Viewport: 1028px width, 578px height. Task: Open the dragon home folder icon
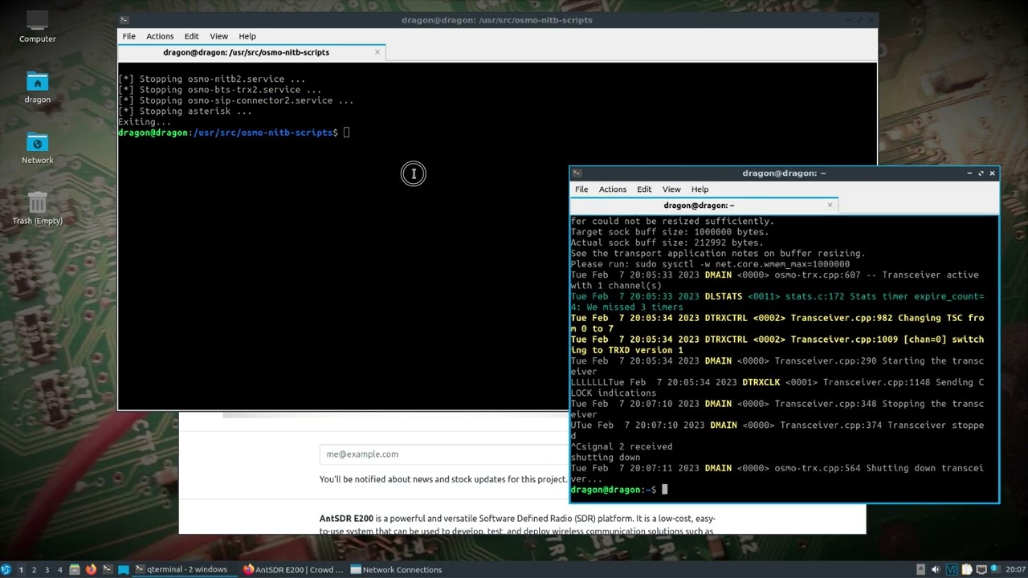tap(37, 83)
